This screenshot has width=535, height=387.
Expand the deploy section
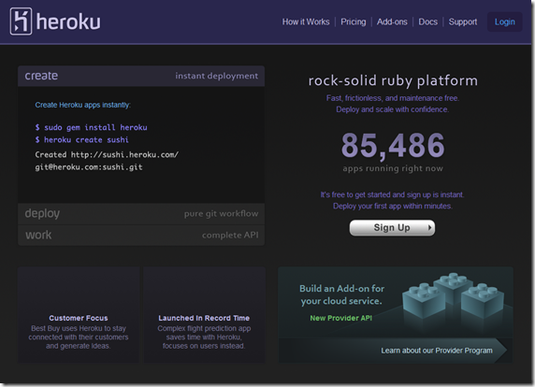point(141,214)
